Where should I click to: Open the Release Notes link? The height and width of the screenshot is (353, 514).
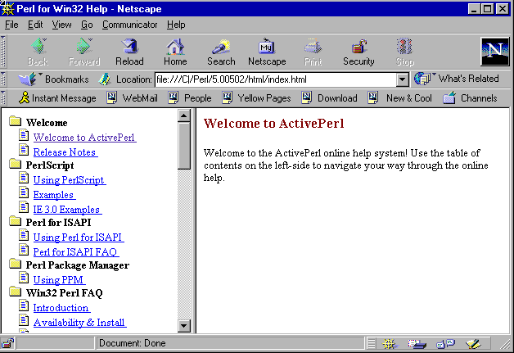pos(65,152)
